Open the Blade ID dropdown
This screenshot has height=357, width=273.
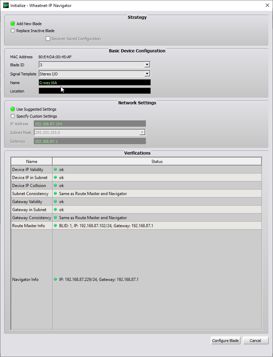click(147, 65)
